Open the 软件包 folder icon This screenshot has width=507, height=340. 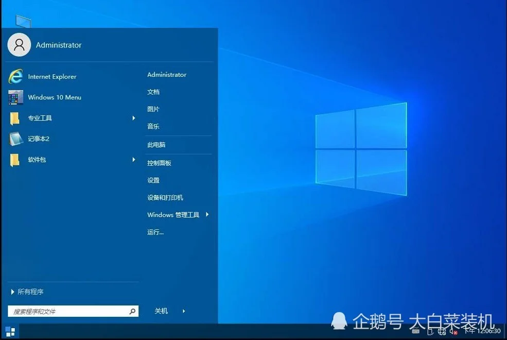(14, 160)
